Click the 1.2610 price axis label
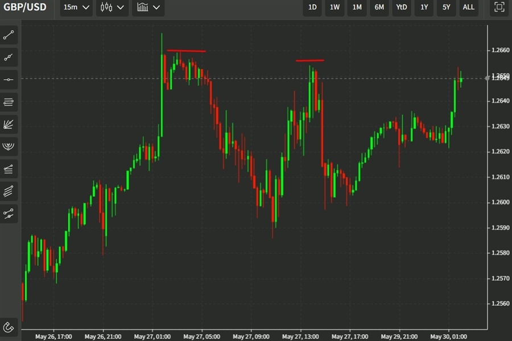 [500, 177]
